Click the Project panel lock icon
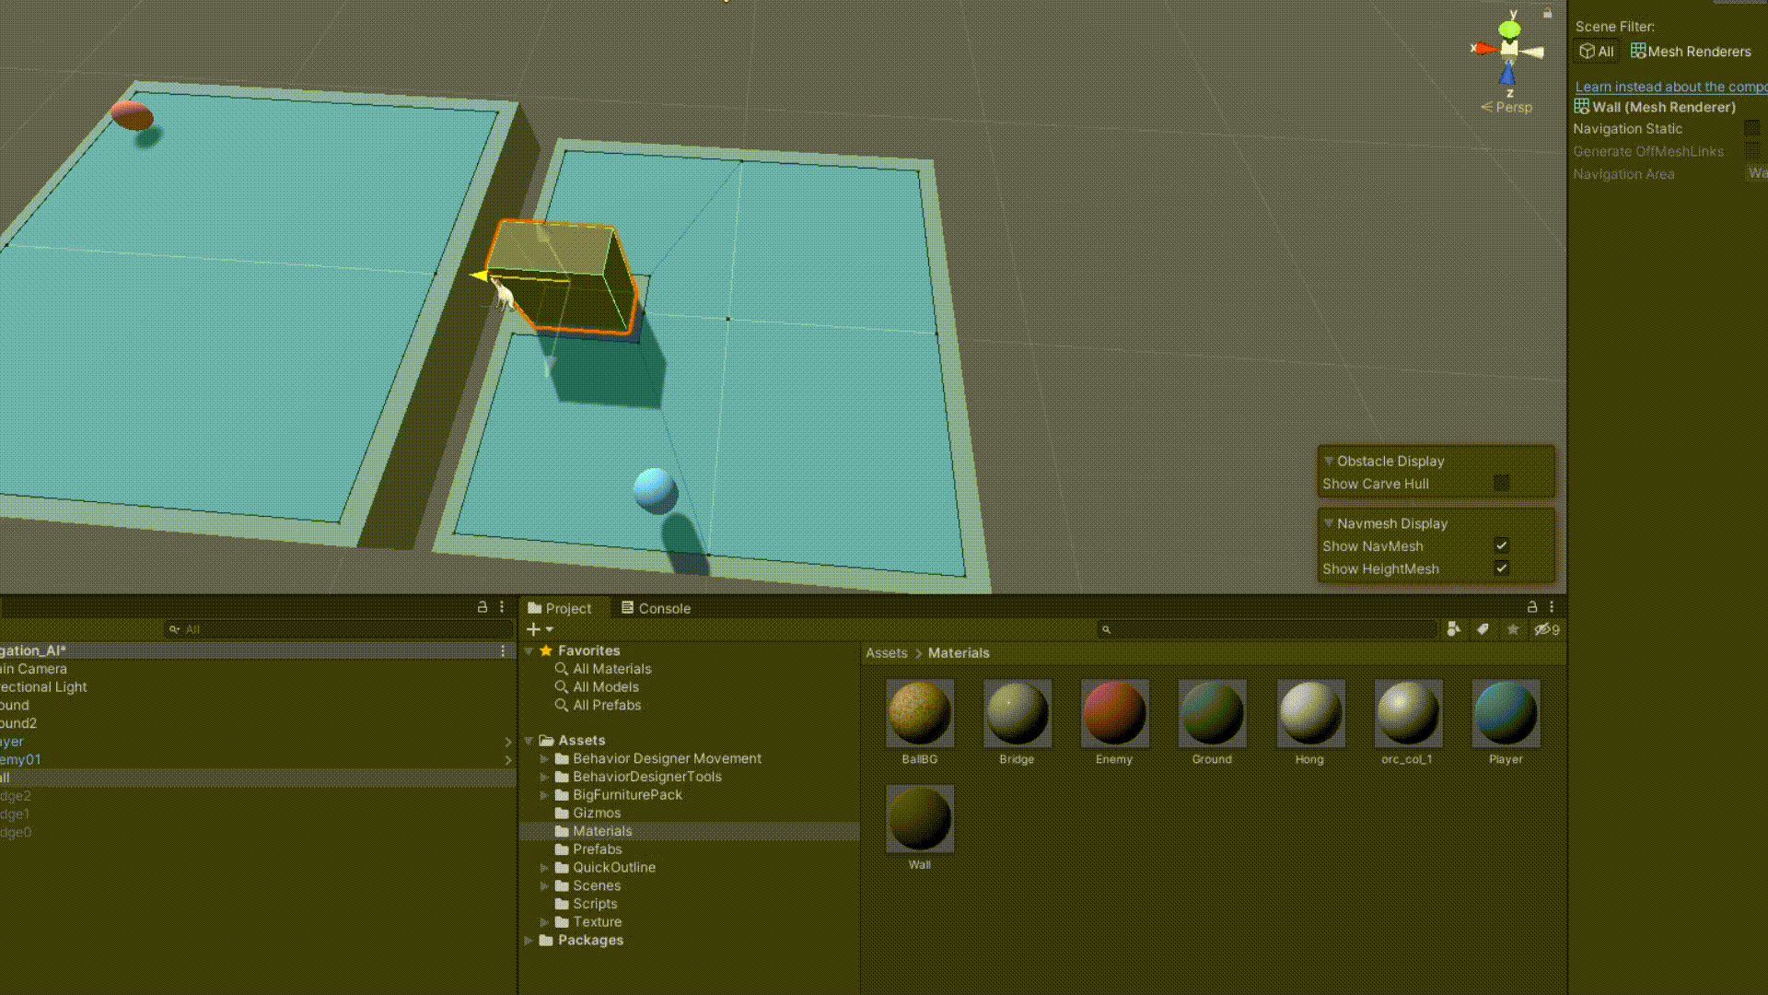 click(1532, 607)
